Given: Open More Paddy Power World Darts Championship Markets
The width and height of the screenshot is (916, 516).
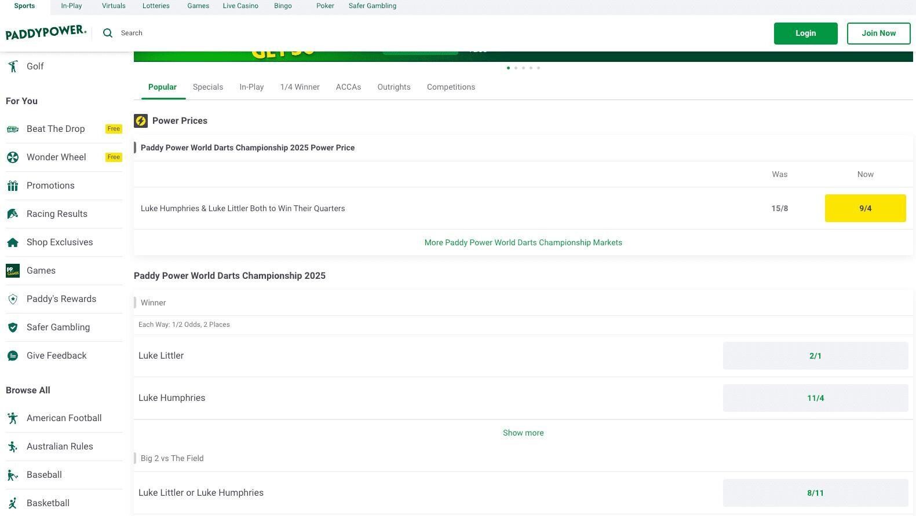Looking at the screenshot, I should pyautogui.click(x=523, y=243).
